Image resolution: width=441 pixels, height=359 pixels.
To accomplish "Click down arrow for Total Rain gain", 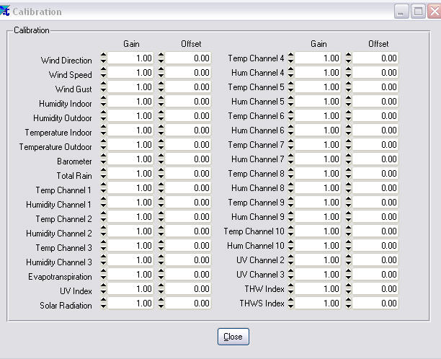I will coord(103,177).
